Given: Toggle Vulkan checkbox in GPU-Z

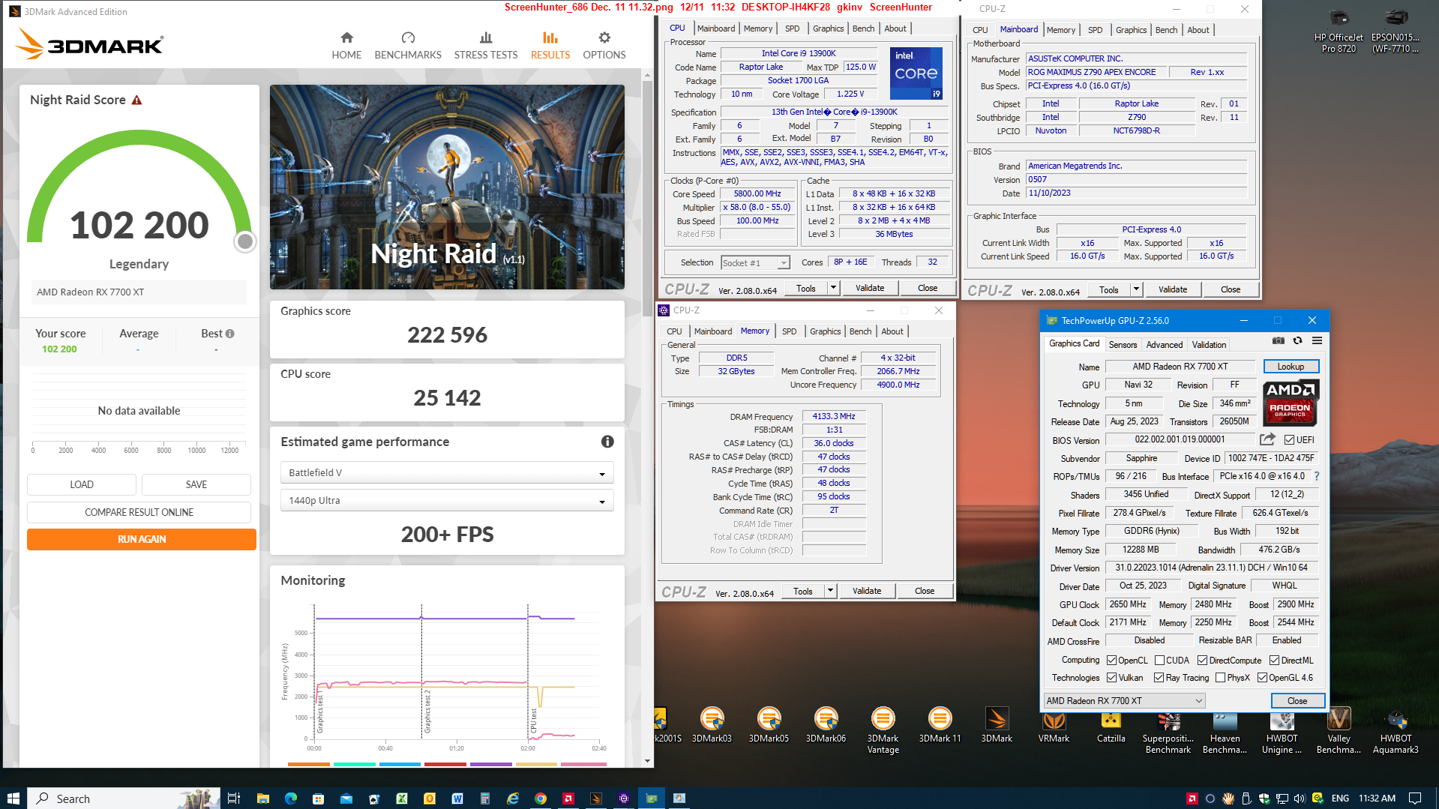Looking at the screenshot, I should 1112,678.
